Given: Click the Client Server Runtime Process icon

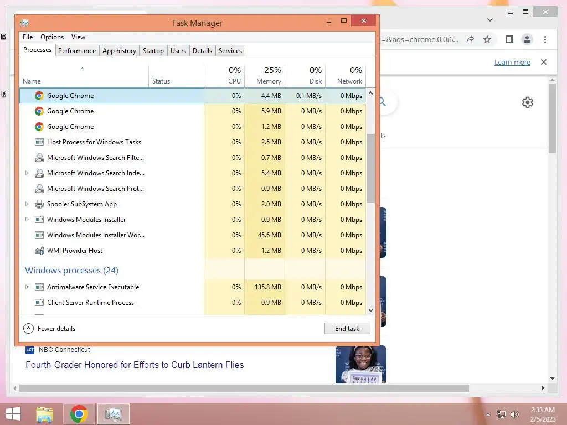Looking at the screenshot, I should click(39, 303).
